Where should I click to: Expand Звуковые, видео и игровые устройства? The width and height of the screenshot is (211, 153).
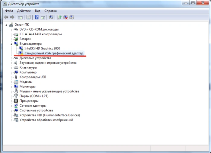pos(11,63)
